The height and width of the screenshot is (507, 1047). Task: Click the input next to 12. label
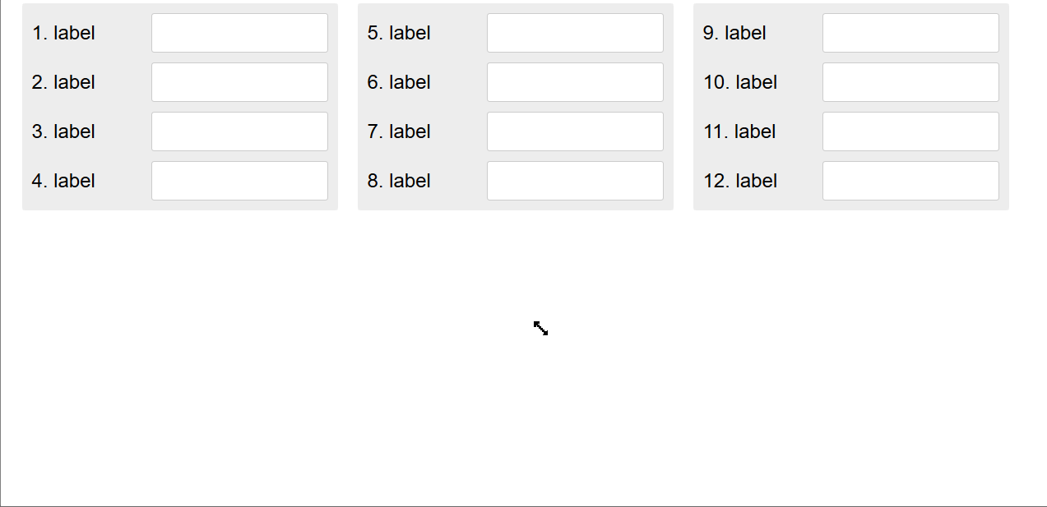tap(910, 181)
